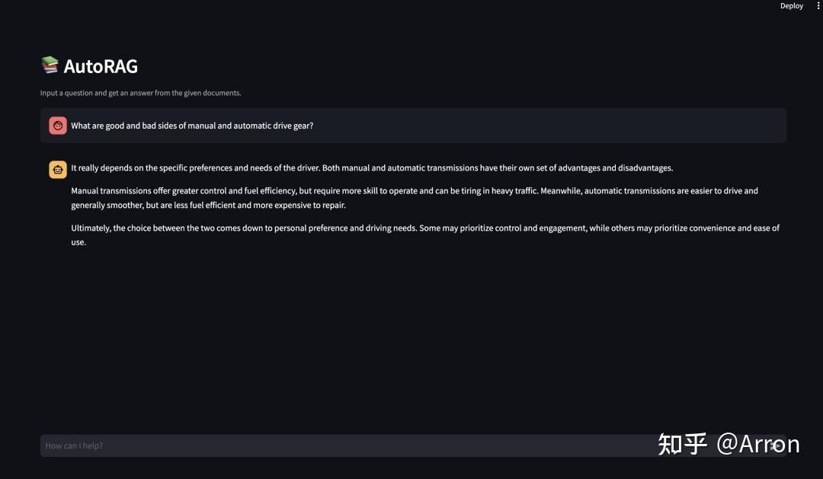Select the user question about drive gear

[192, 126]
